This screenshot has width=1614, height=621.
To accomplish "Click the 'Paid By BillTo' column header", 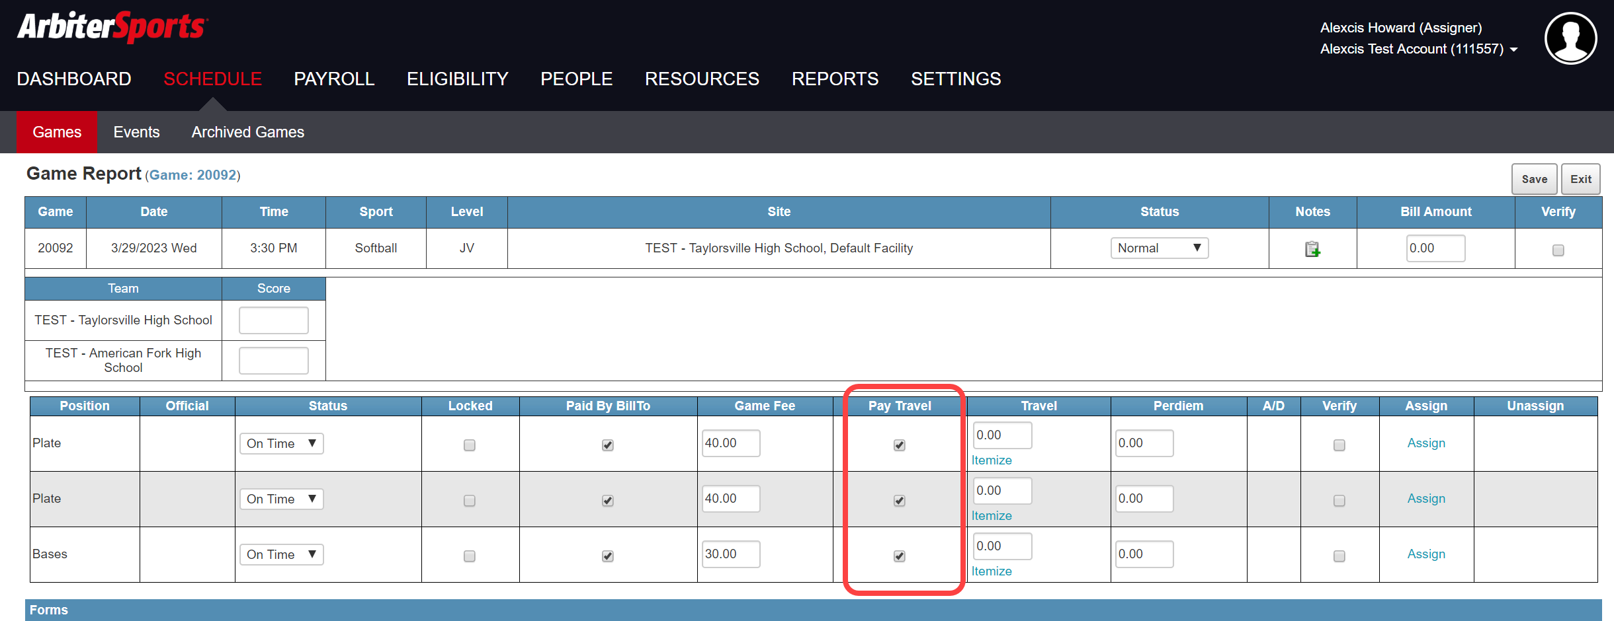I will [608, 406].
